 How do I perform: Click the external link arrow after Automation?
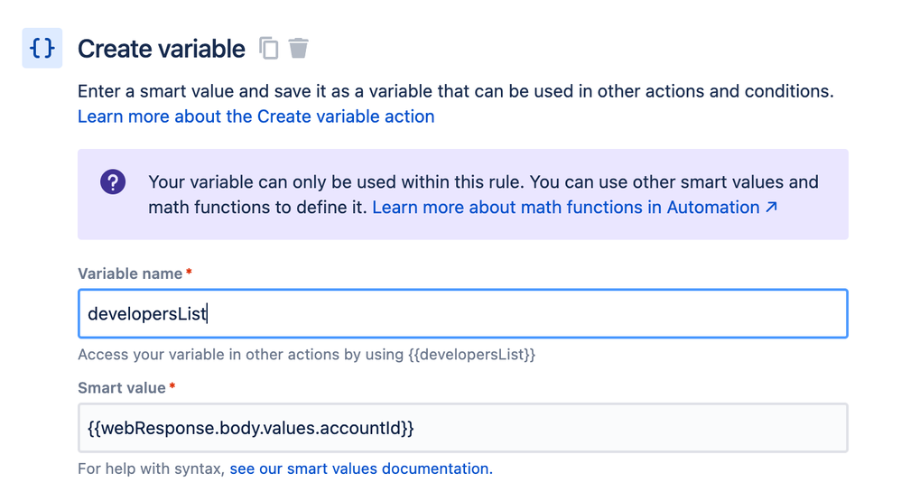(x=771, y=207)
